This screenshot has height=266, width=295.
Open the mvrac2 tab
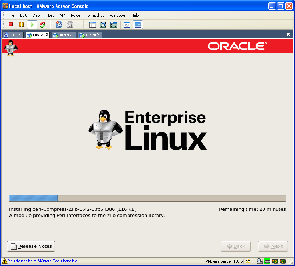(90, 35)
